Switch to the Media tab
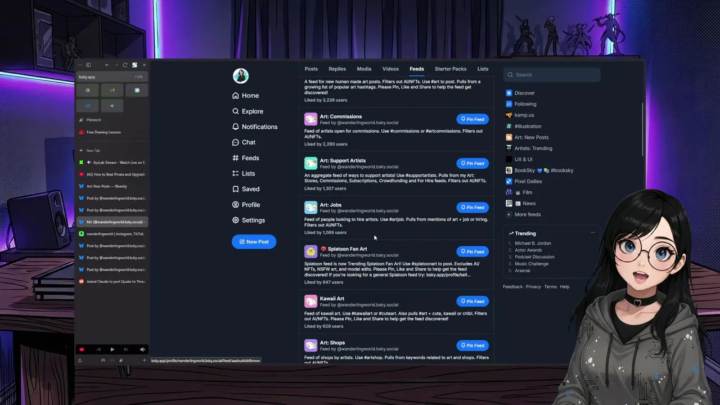720x405 pixels. 364,69
